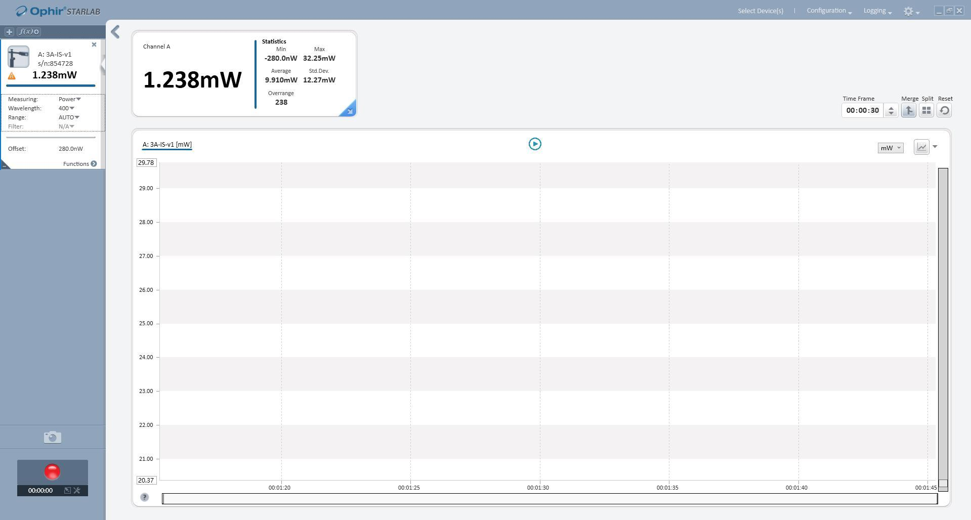Start logging with the red record button
971x520 pixels.
point(52,471)
